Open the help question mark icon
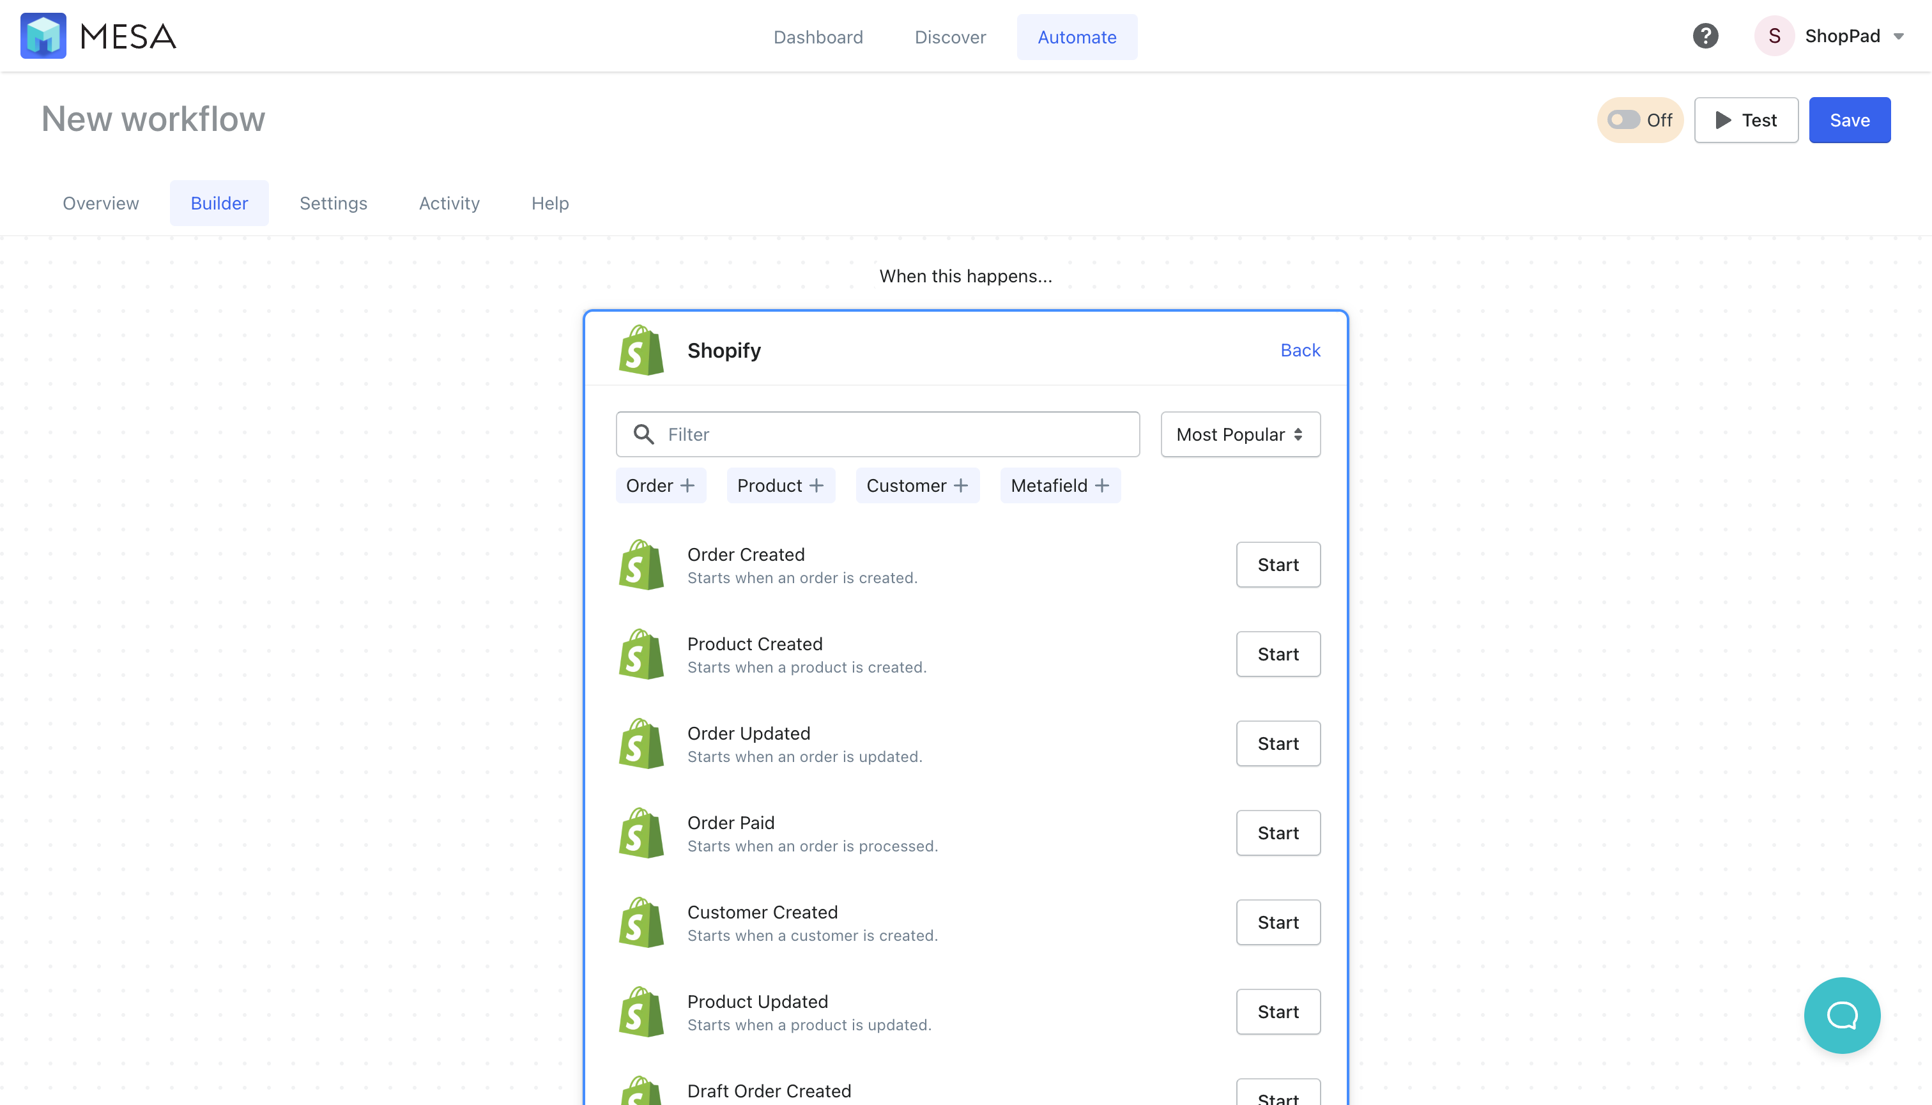The image size is (1932, 1105). pyautogui.click(x=1705, y=36)
